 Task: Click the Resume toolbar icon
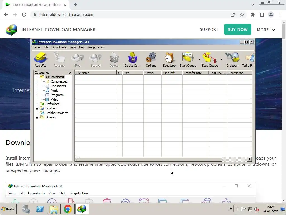pos(59,60)
